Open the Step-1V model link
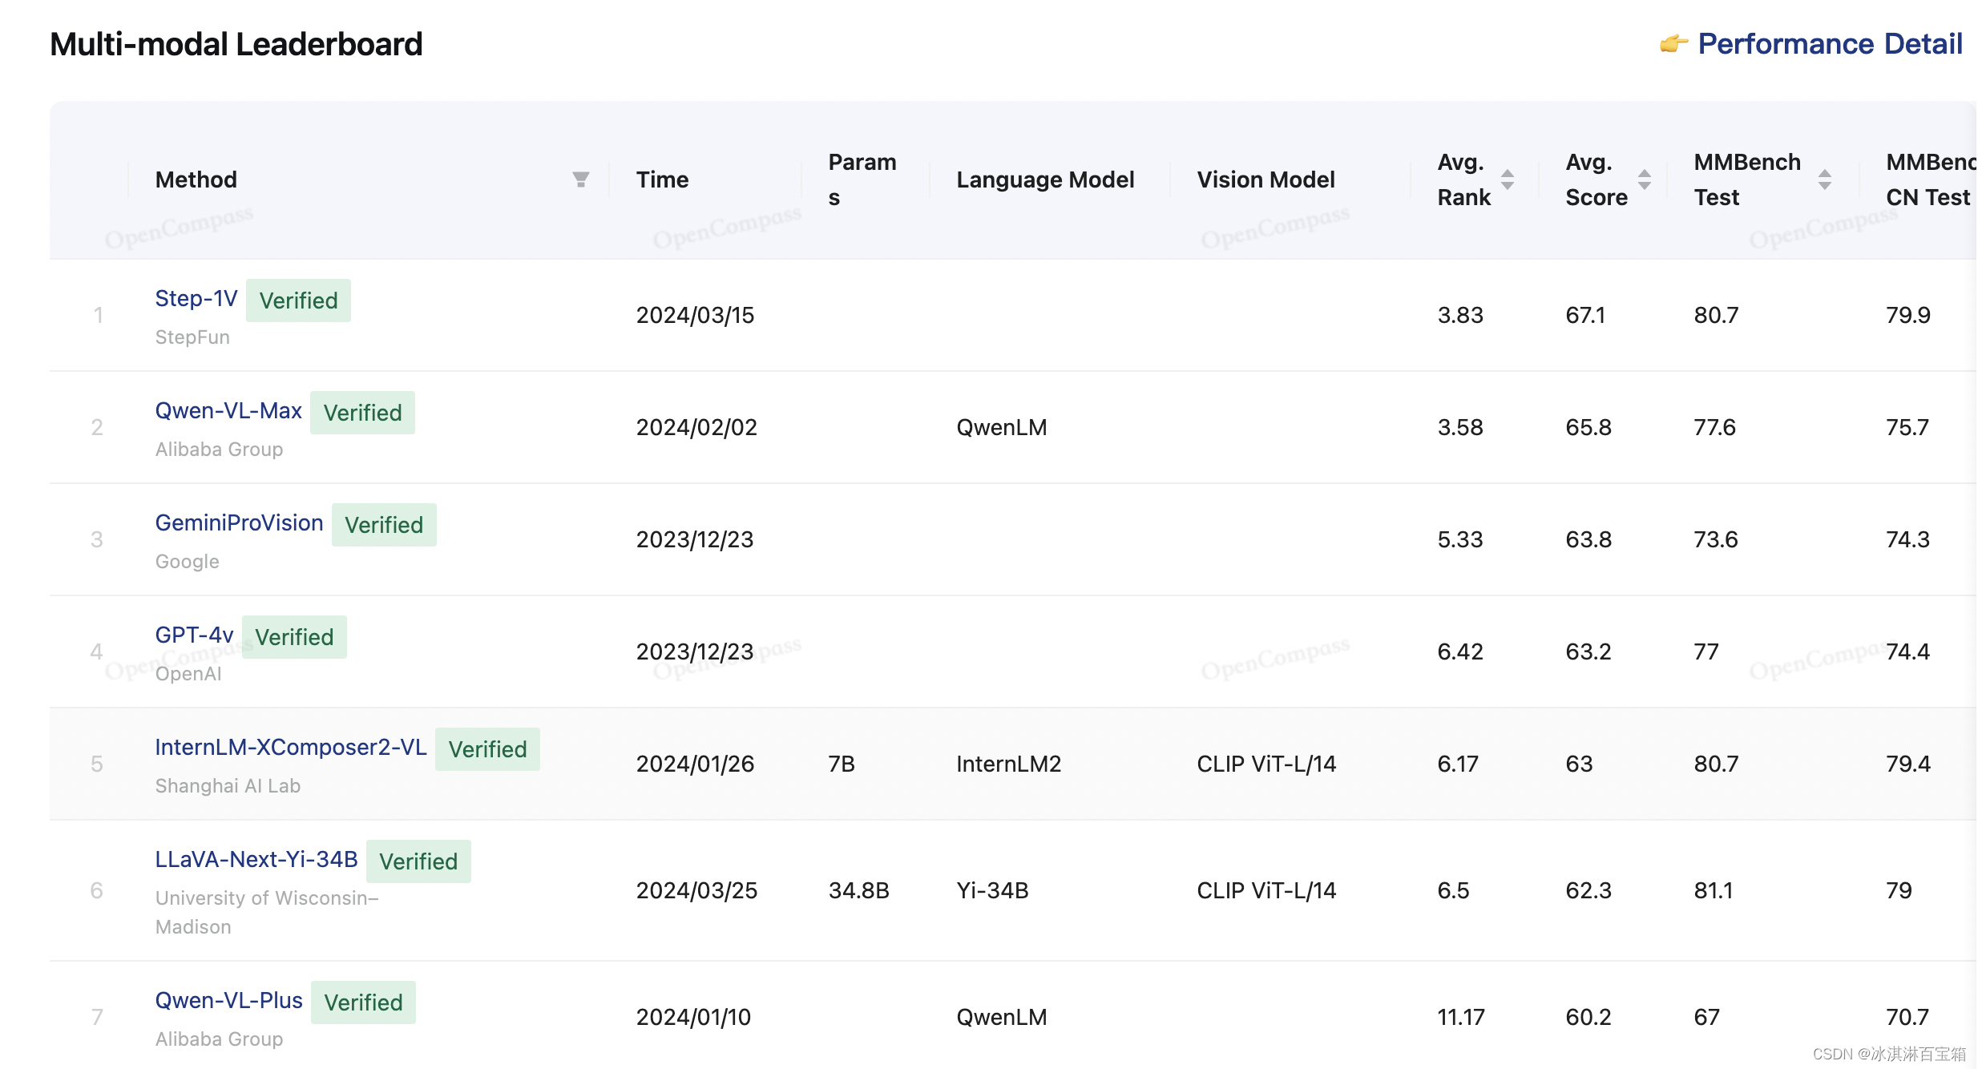 (x=196, y=299)
